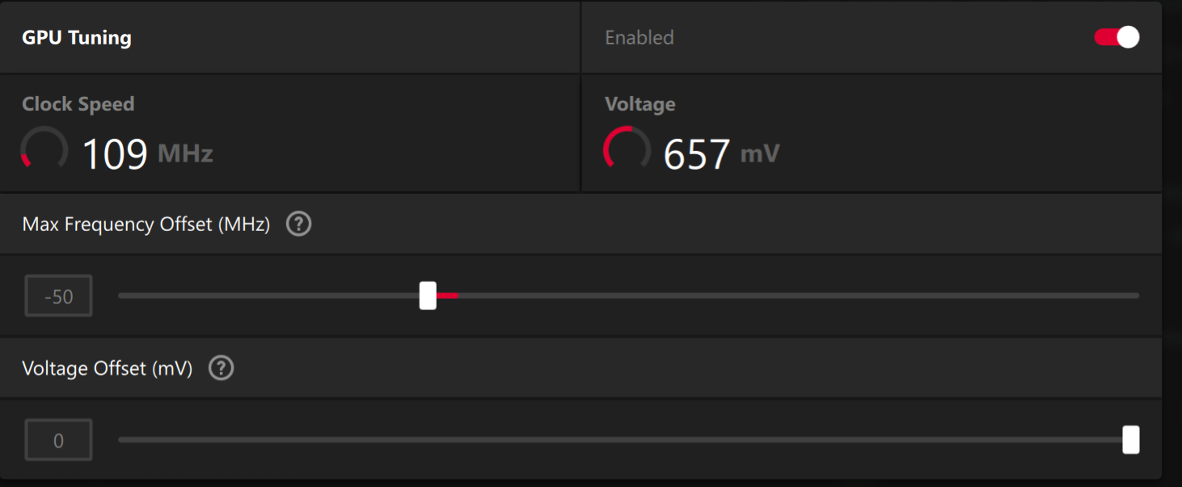Click the Voltage Offset (mV) label
The image size is (1182, 487).
[x=108, y=368]
